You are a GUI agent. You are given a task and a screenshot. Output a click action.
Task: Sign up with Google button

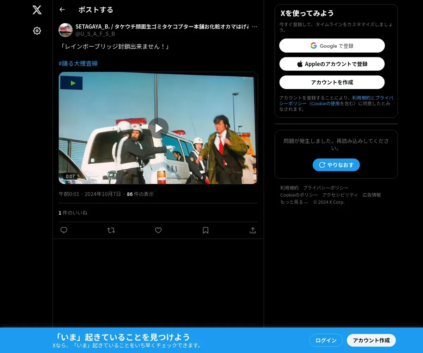coord(332,46)
